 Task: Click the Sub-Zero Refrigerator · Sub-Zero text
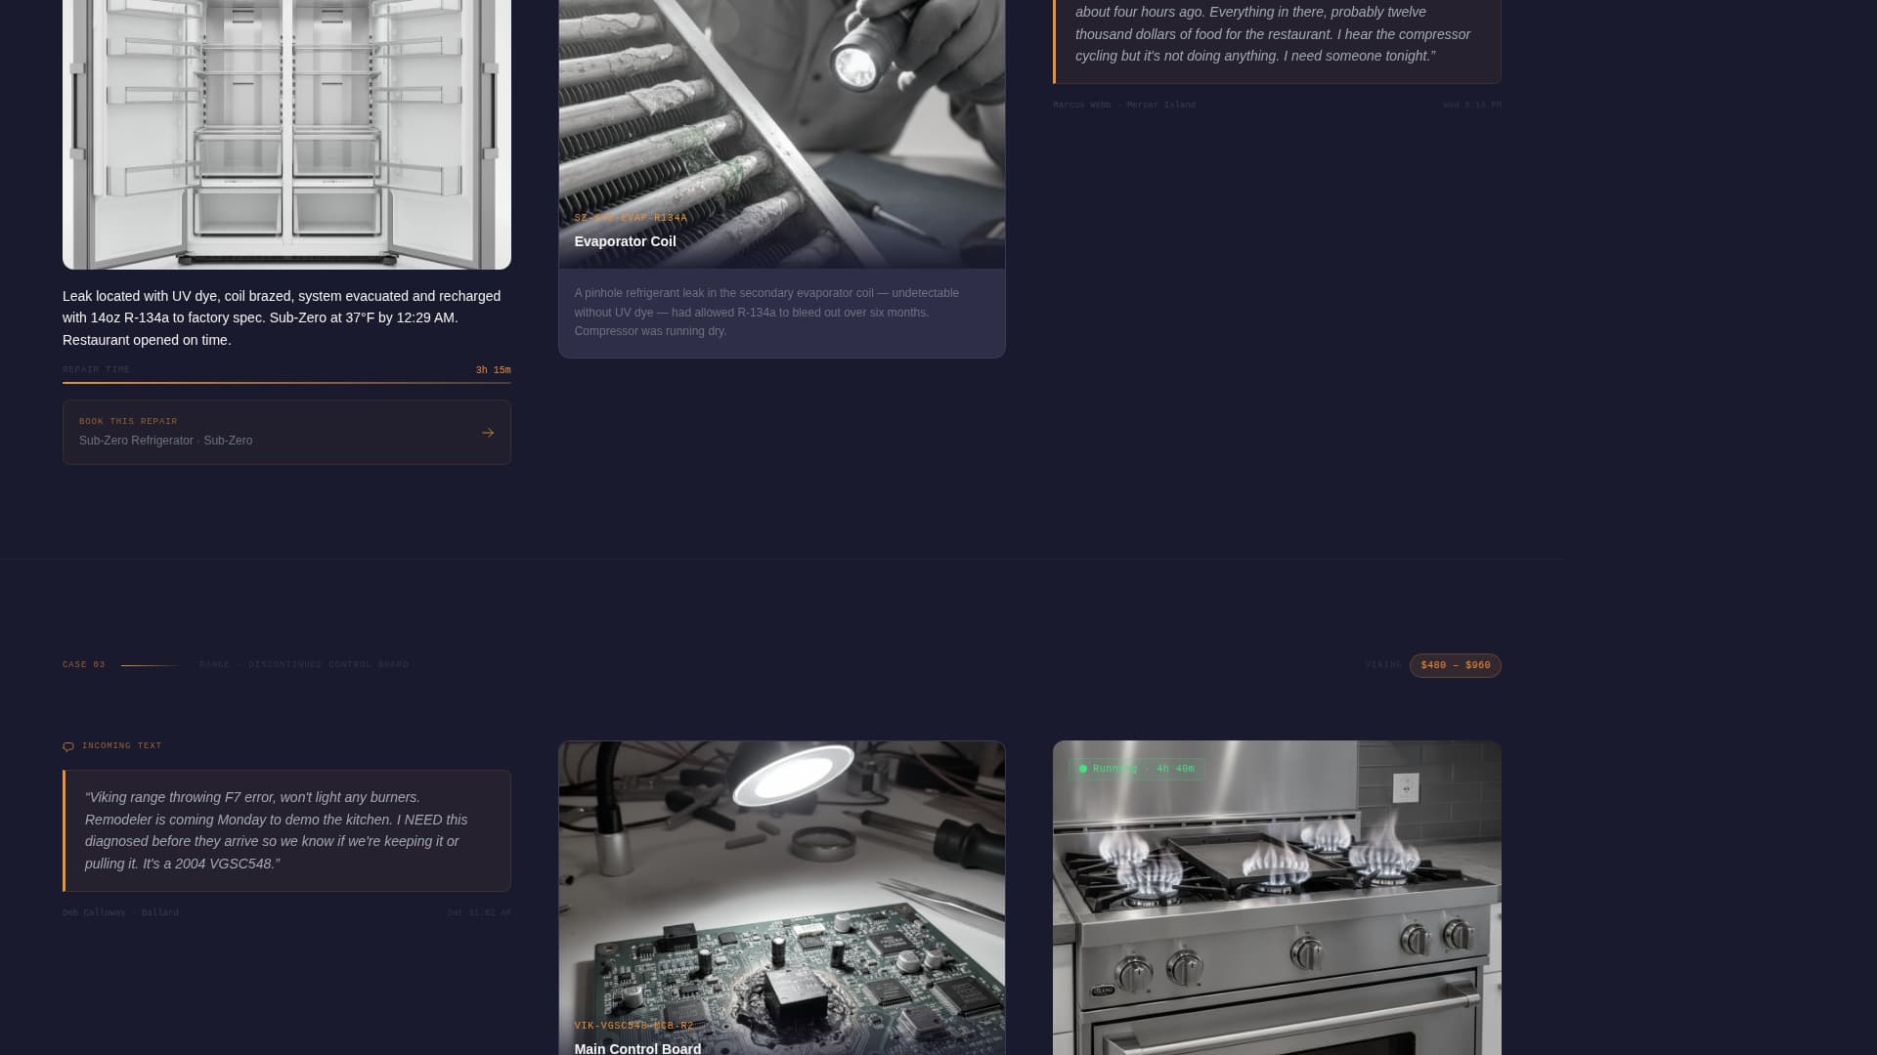[165, 441]
